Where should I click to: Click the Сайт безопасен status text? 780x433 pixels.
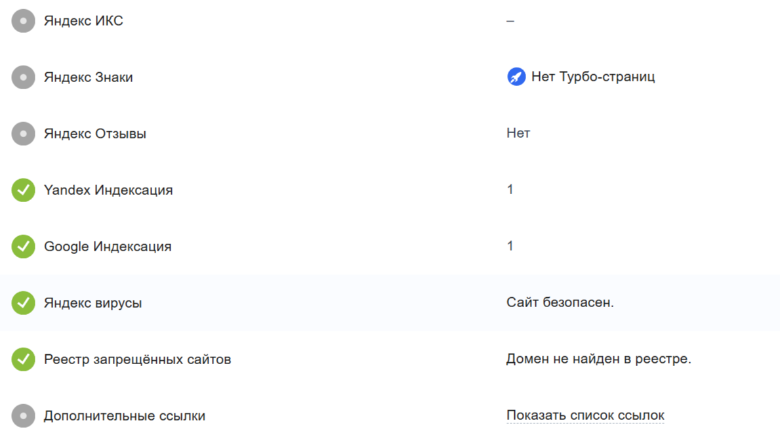(560, 303)
